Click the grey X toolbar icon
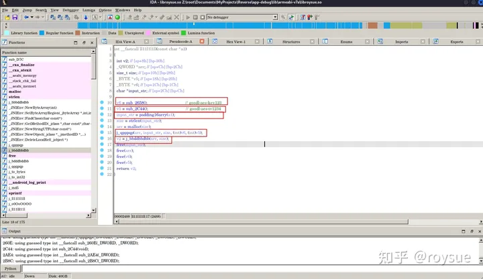Screen dimensions: 483x279 click(x=176, y=17)
